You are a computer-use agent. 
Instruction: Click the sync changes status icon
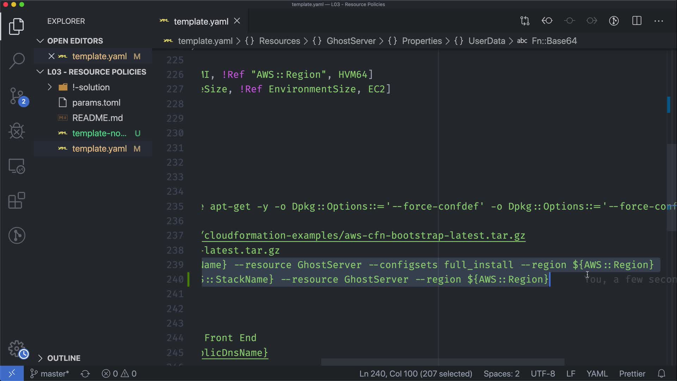pyautogui.click(x=85, y=374)
